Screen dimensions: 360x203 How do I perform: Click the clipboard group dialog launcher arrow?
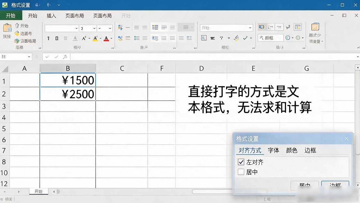[40, 48]
